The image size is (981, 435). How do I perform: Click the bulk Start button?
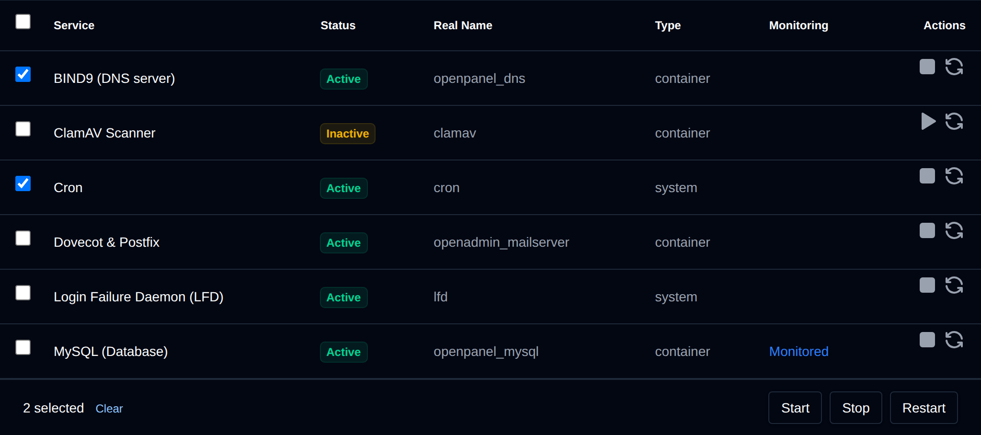coord(795,408)
